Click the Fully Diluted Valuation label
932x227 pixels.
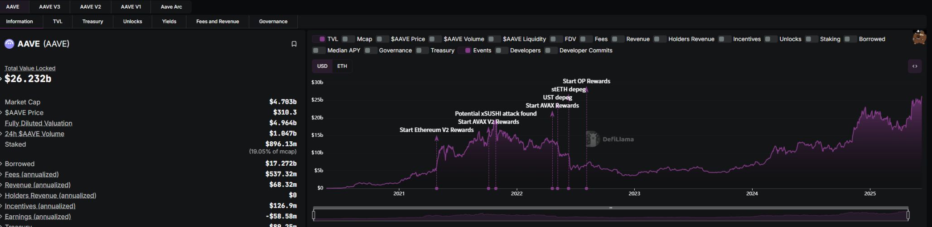click(x=39, y=123)
